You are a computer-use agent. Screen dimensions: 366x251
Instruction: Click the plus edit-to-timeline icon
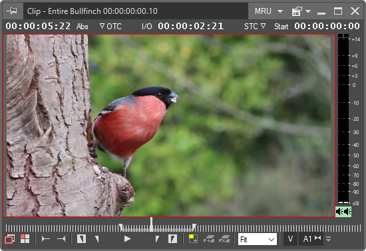209,239
